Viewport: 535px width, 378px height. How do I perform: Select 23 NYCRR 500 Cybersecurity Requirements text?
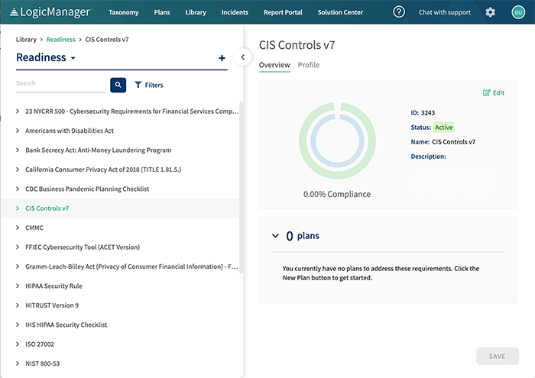tap(131, 111)
